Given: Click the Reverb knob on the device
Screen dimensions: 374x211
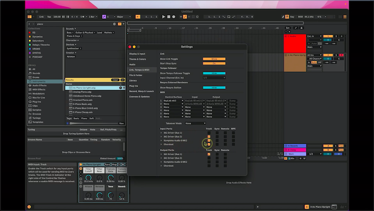Looking at the screenshot, I should pyautogui.click(x=122, y=195).
